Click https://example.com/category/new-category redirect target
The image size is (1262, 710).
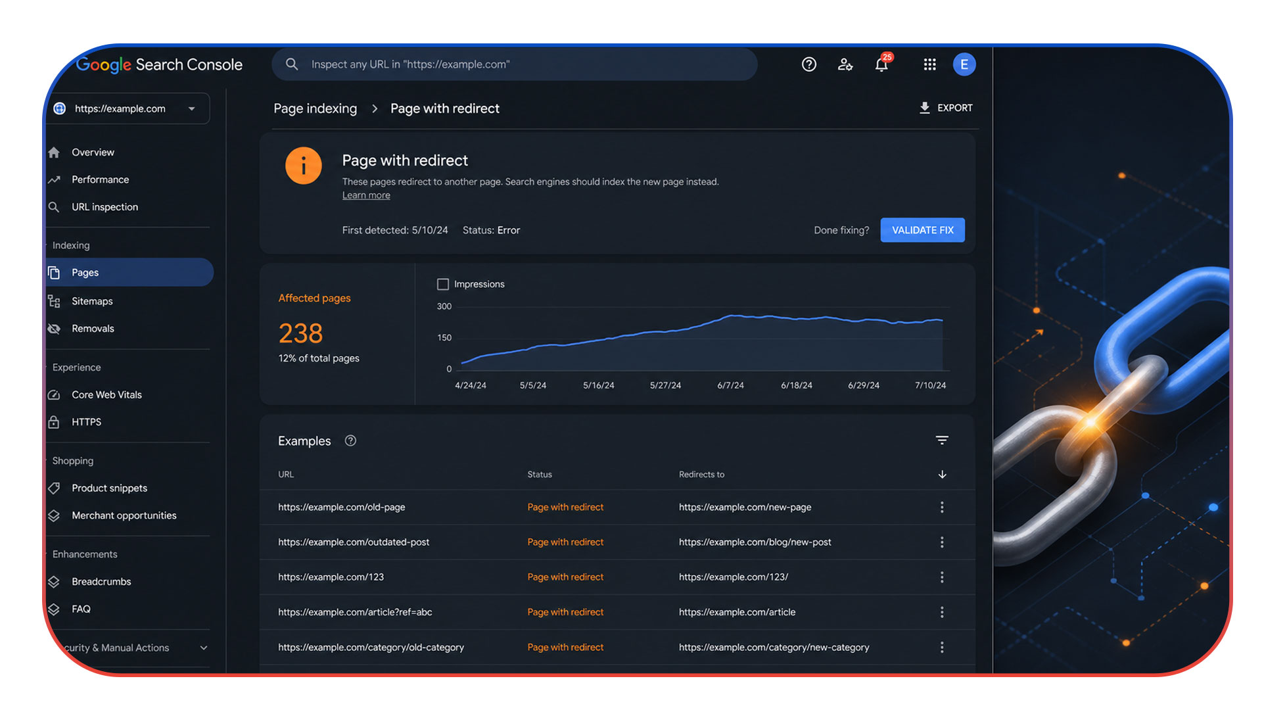pyautogui.click(x=774, y=647)
